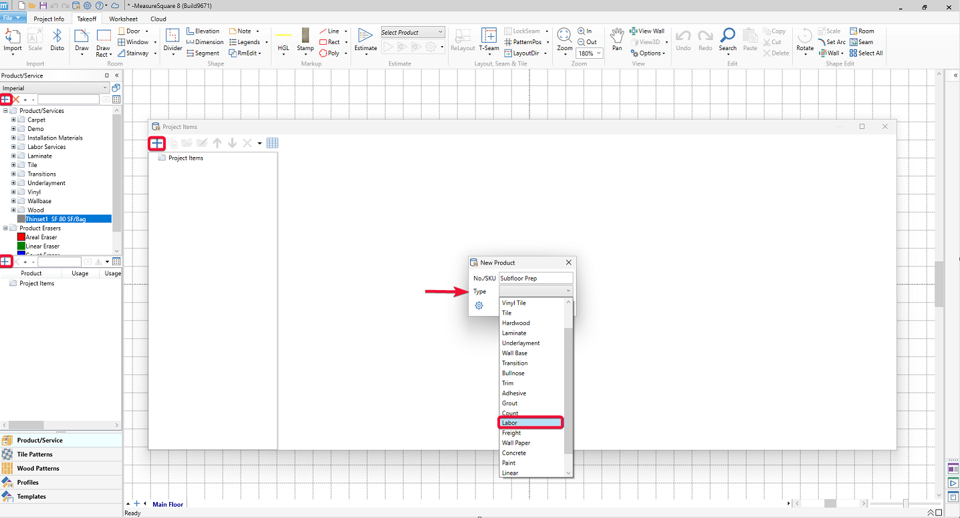Choose the Draw Rect tool
This screenshot has height=518, width=960.
tap(104, 43)
